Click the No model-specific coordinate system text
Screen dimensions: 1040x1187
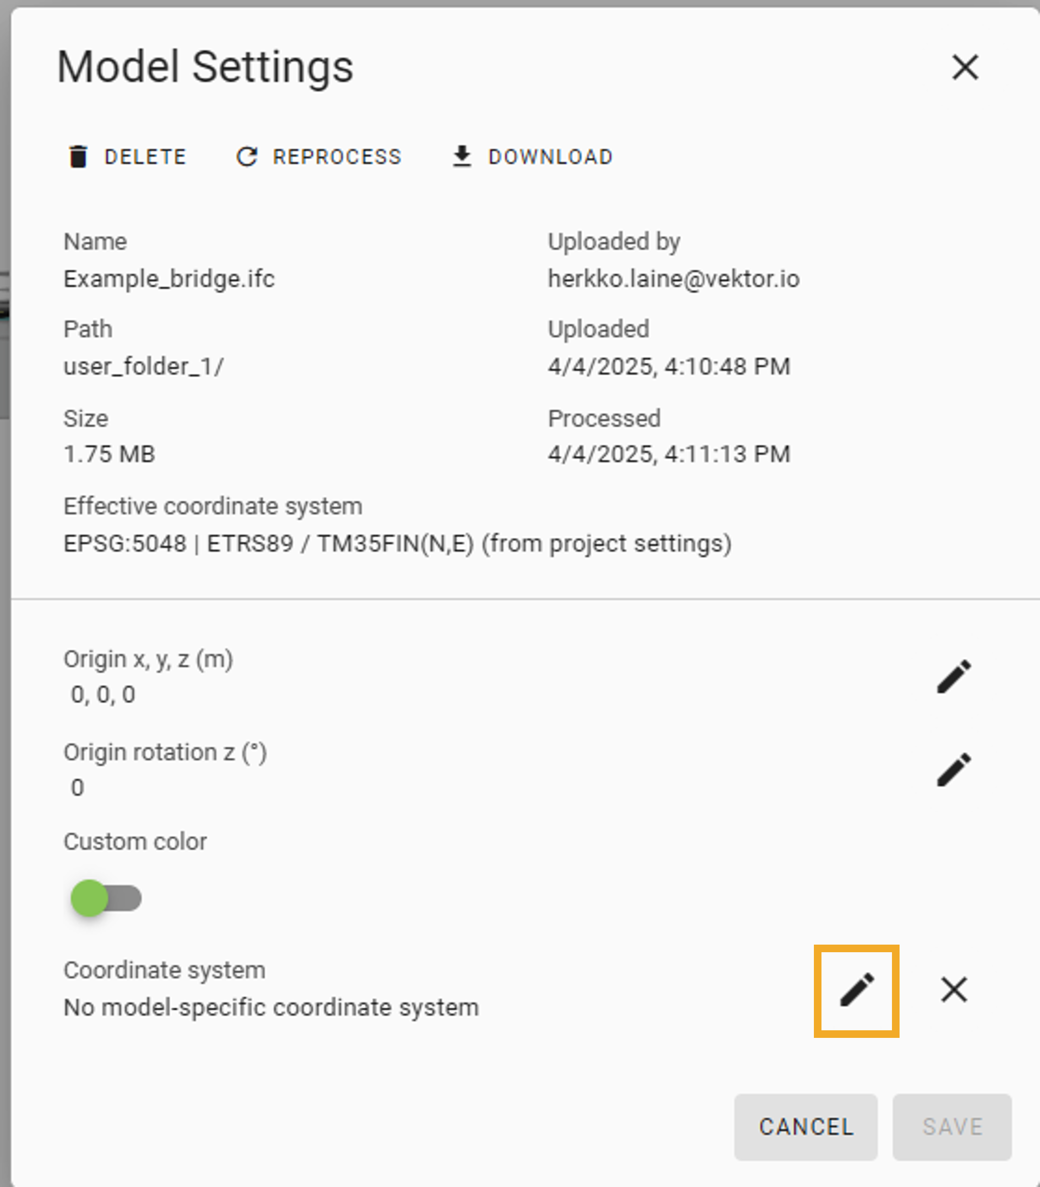point(271,1008)
